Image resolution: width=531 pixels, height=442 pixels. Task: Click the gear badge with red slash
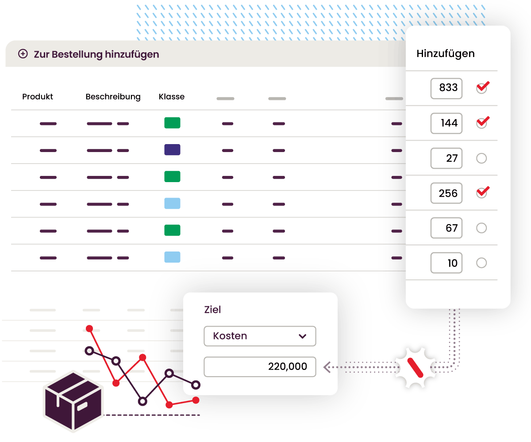click(415, 367)
